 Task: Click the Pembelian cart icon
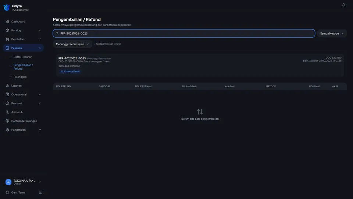[x=7, y=39]
